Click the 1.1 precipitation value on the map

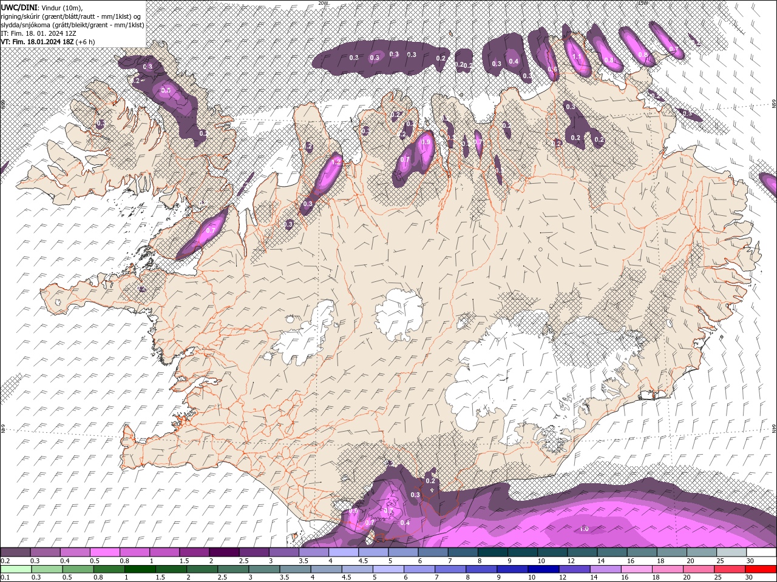pyautogui.click(x=577, y=56)
